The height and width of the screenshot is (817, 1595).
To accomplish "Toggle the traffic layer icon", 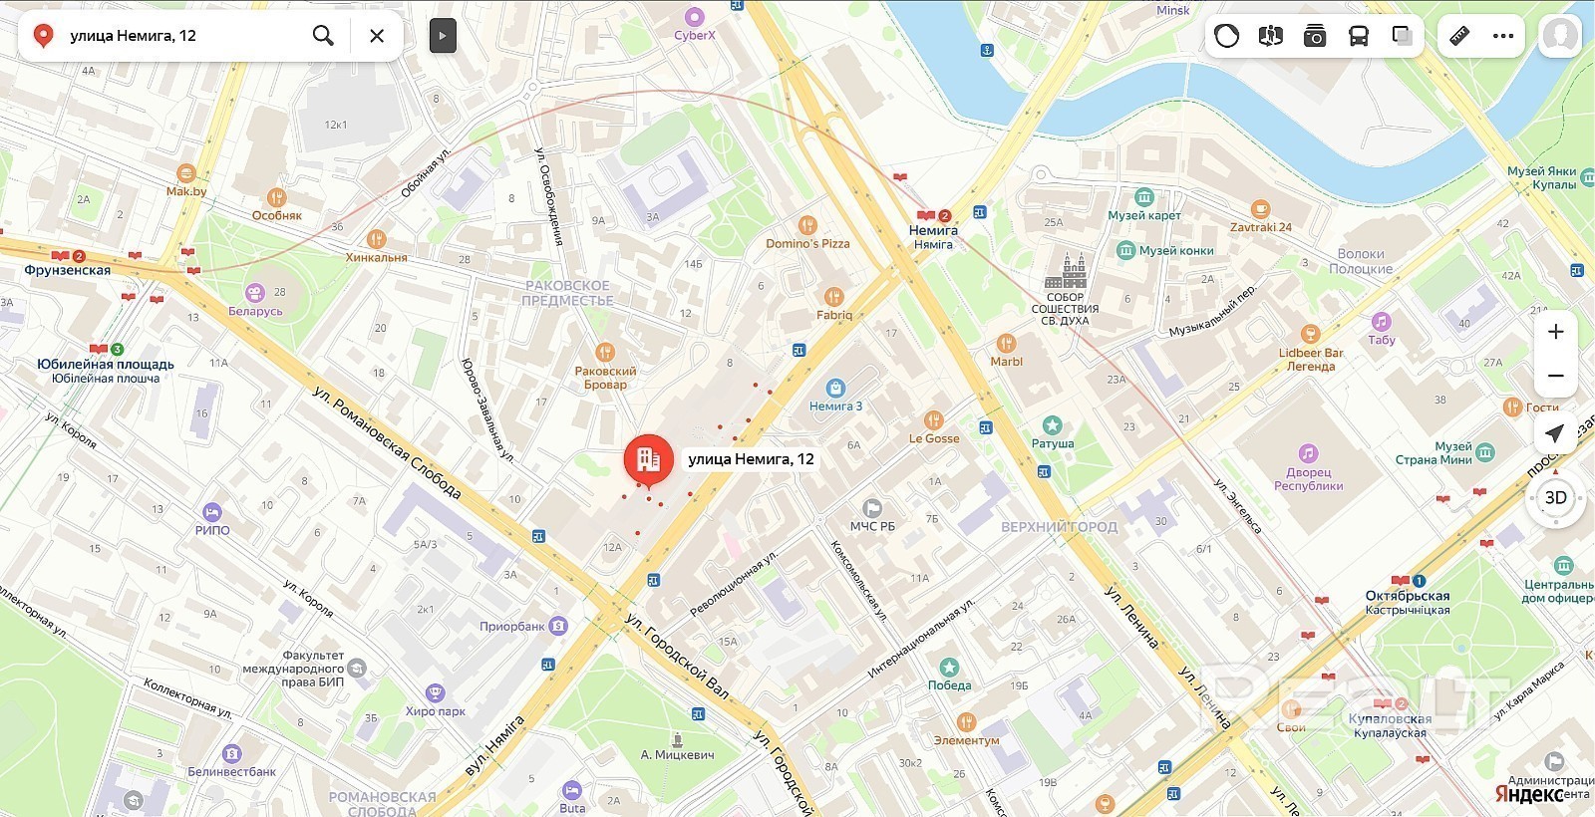I will tap(1226, 37).
